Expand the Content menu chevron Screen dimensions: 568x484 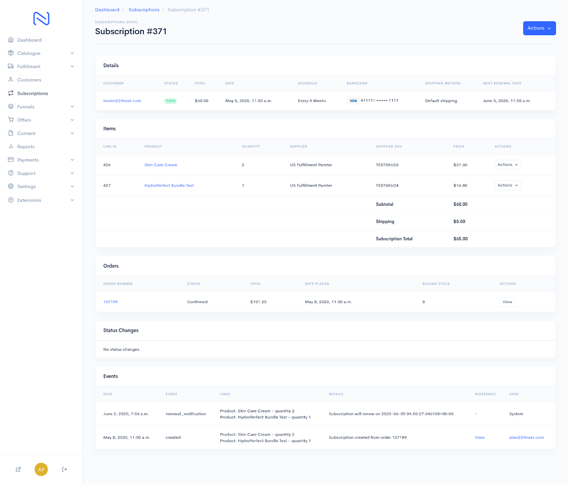click(72, 133)
